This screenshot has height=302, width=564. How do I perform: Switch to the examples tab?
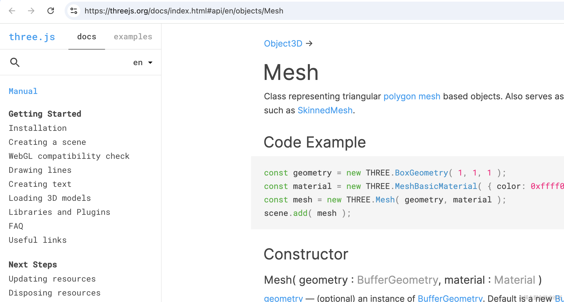tap(133, 37)
